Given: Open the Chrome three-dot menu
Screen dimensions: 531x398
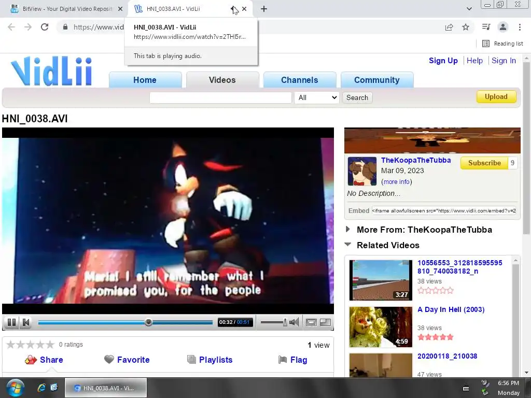Looking at the screenshot, I should click(520, 27).
